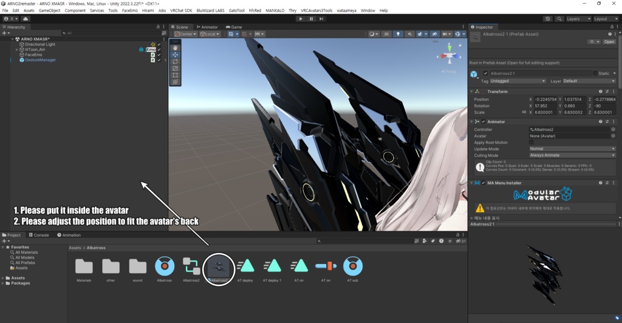The width and height of the screenshot is (622, 323).
Task: Collapse the ARNO XMASR scene root
Action: [12, 39]
